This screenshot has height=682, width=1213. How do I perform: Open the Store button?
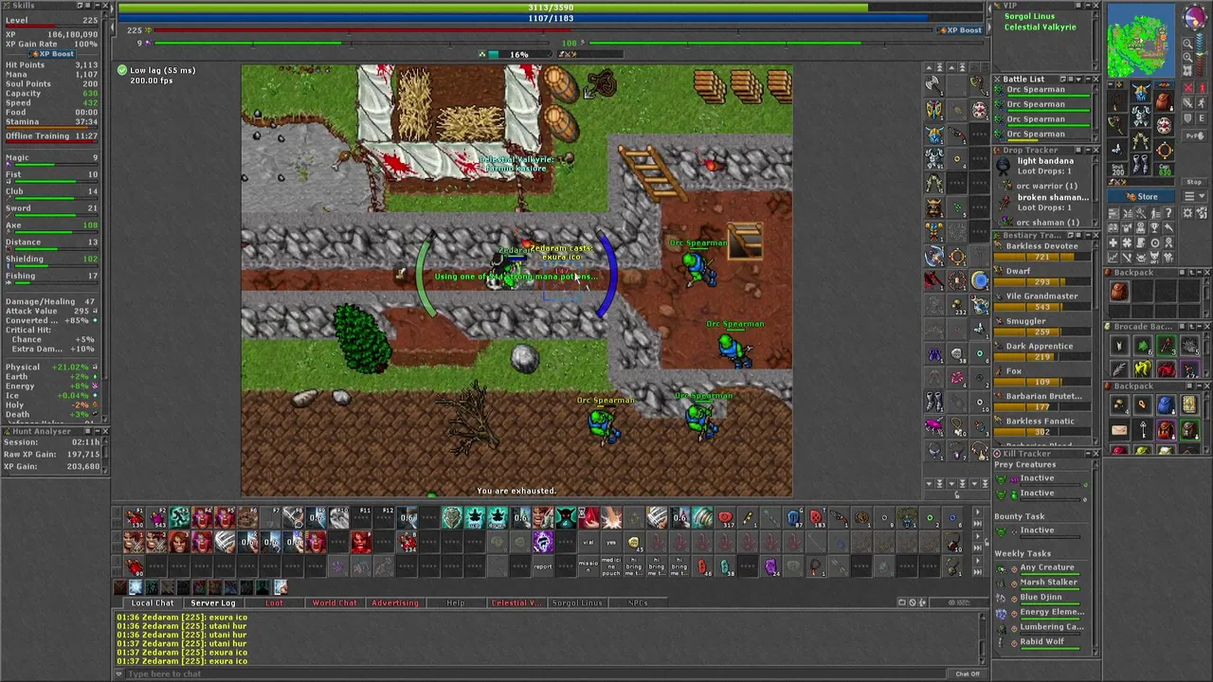click(1141, 197)
